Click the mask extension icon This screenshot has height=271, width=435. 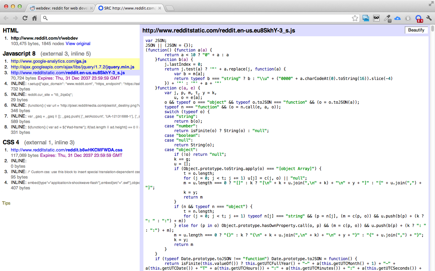pos(376,18)
